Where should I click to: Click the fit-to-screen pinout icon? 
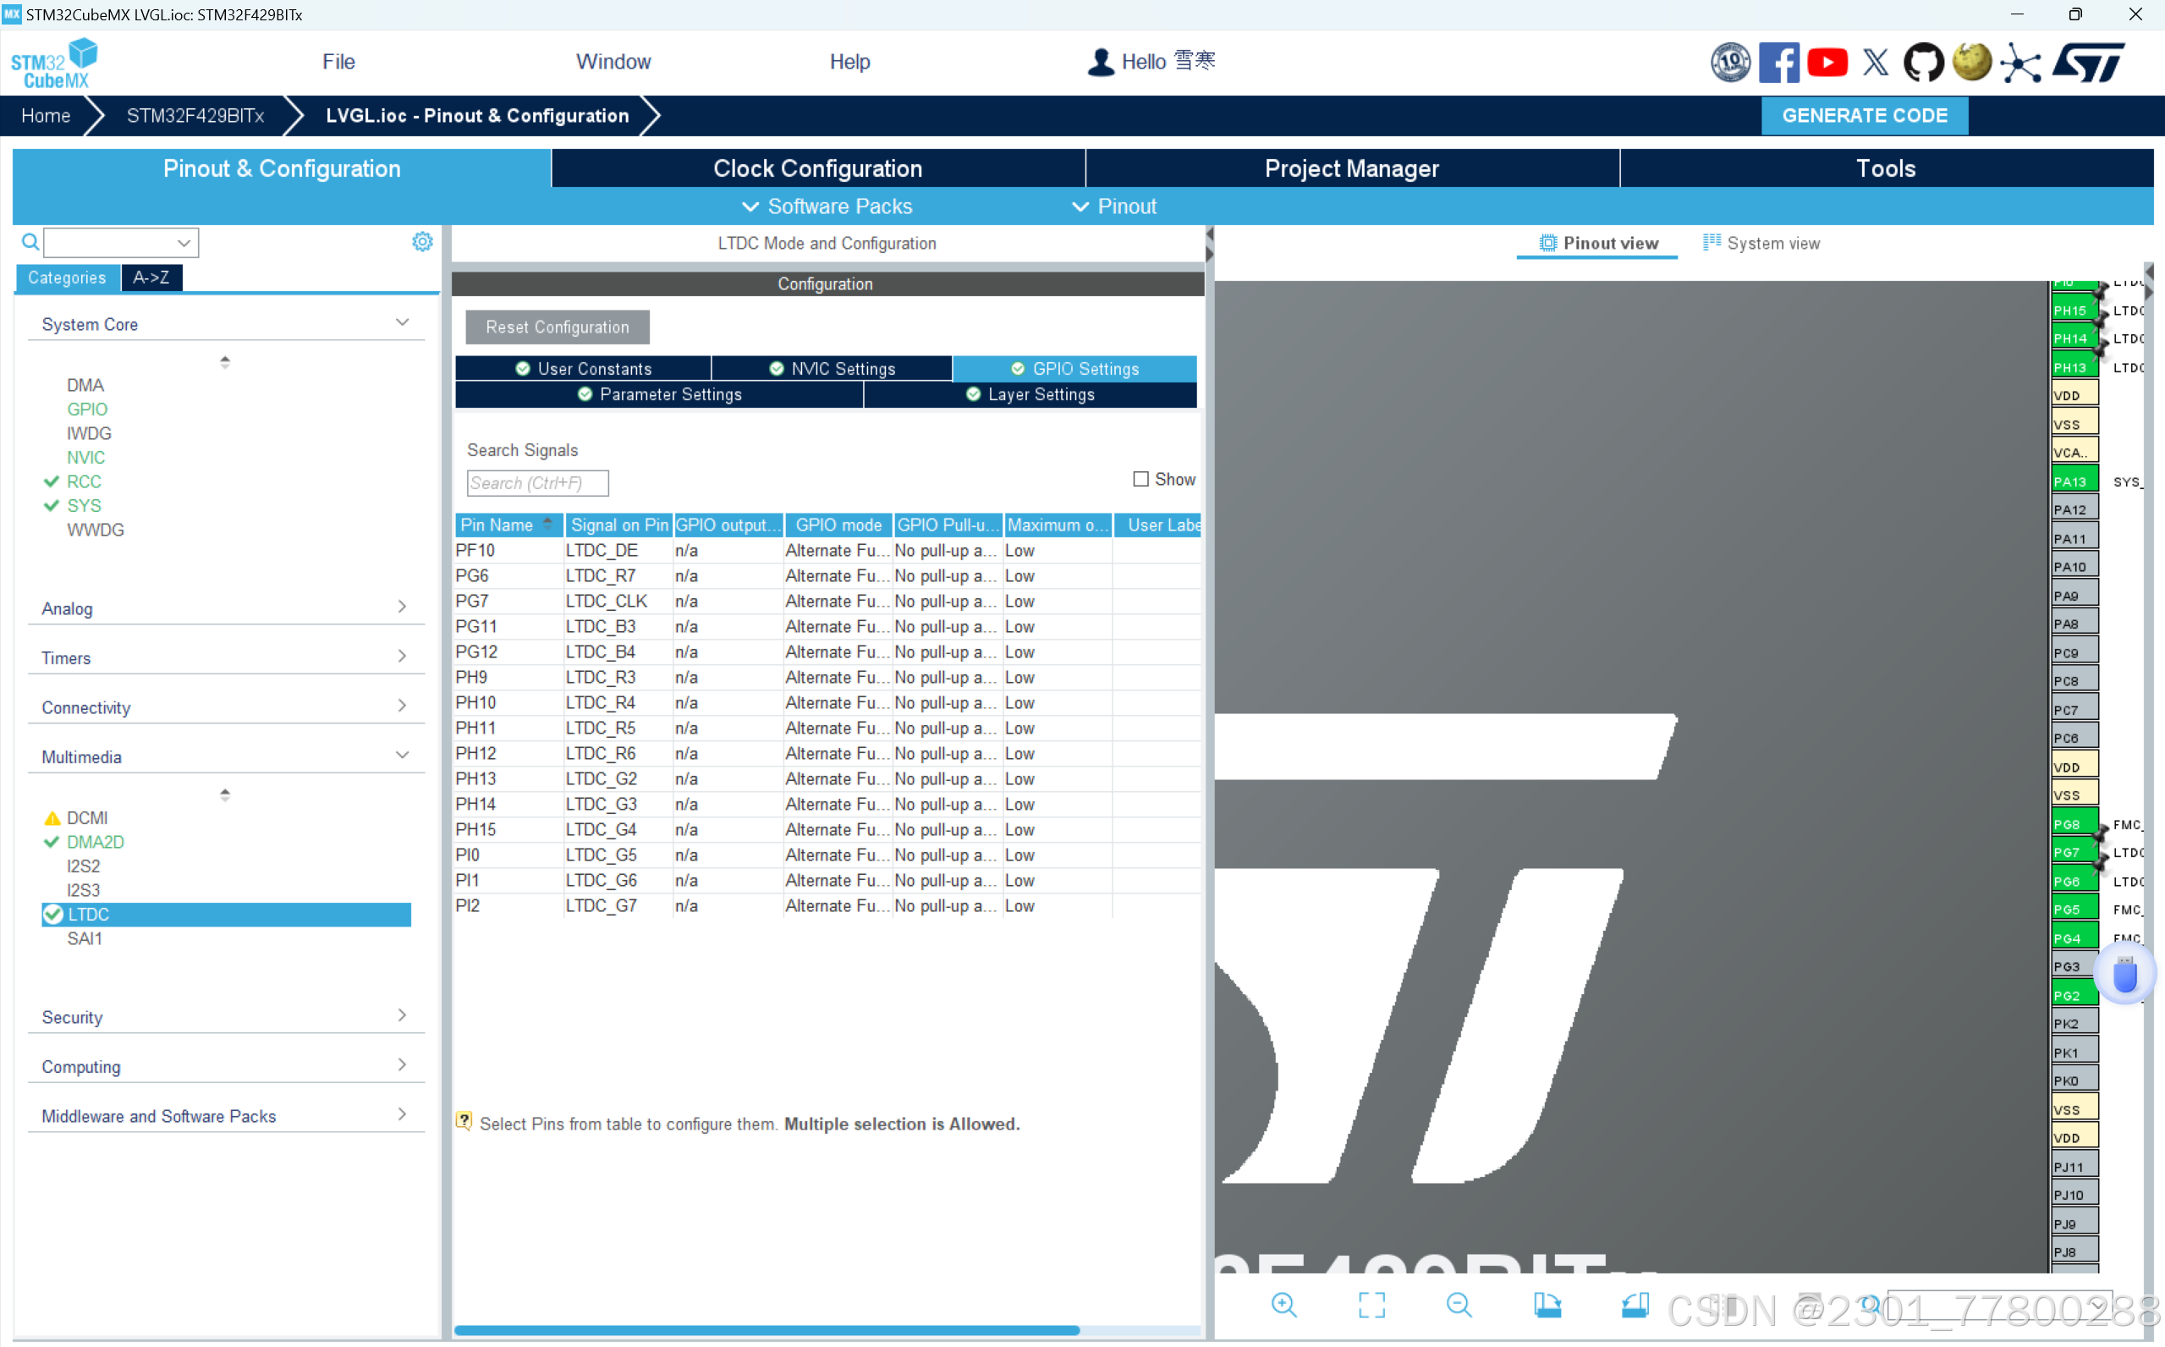(x=1371, y=1304)
